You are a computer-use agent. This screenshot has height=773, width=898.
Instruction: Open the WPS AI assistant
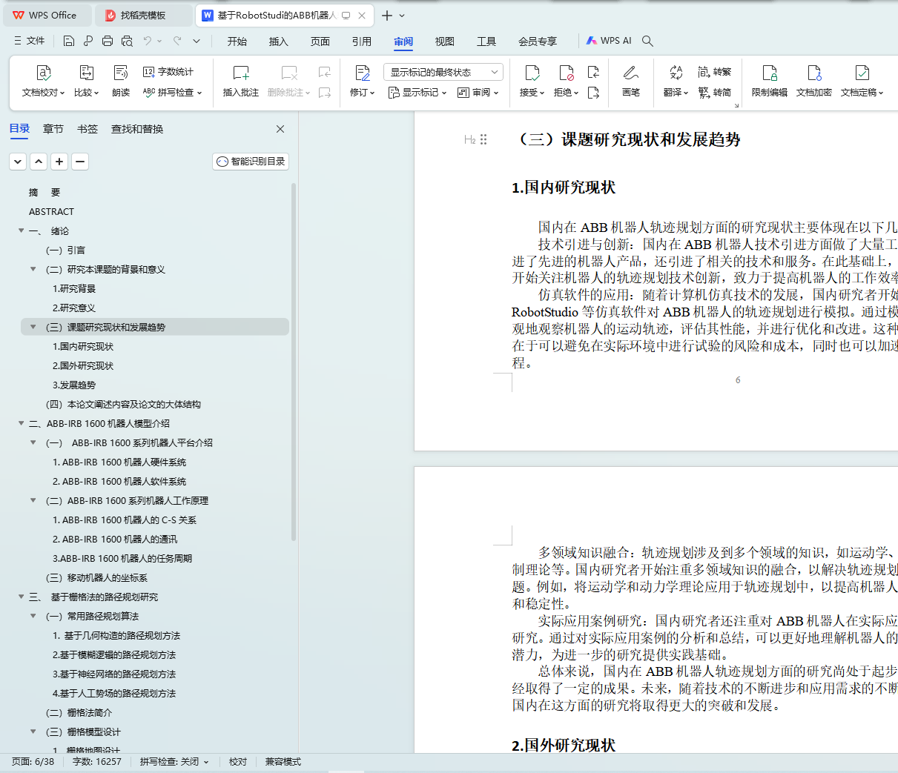coord(609,41)
